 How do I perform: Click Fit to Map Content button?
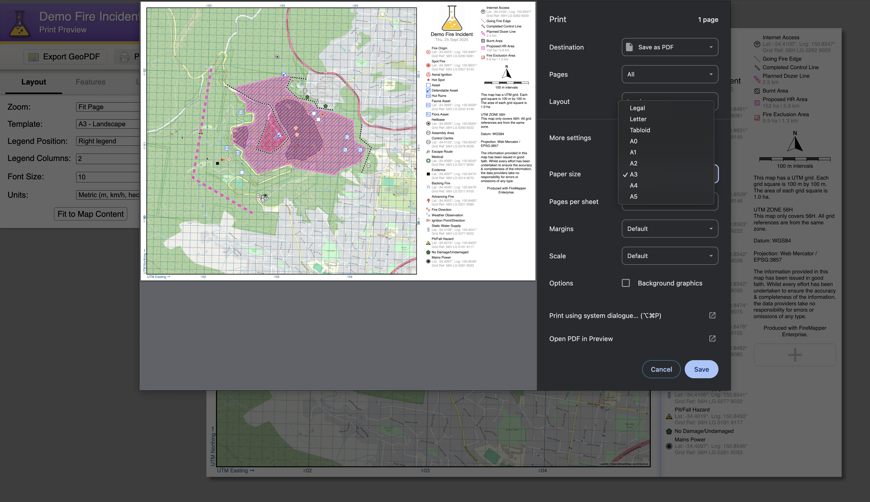click(x=90, y=214)
